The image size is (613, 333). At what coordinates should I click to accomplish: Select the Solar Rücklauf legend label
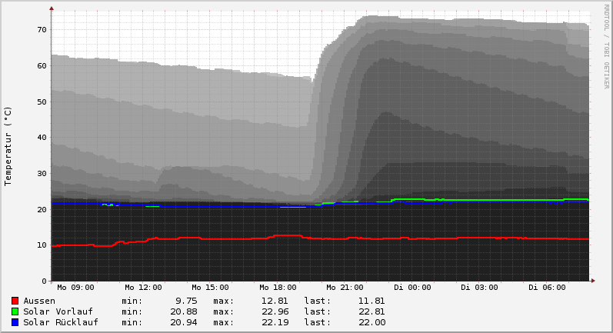pyautogui.click(x=61, y=322)
